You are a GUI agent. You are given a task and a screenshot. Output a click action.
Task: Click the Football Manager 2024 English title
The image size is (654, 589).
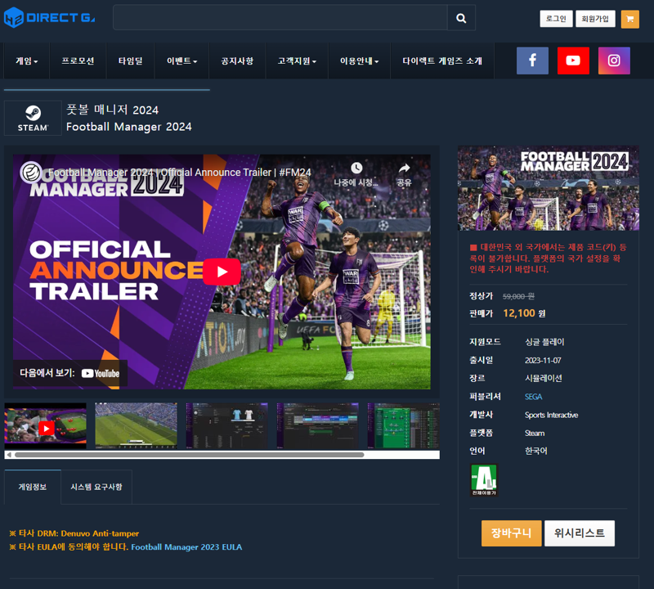(x=129, y=127)
